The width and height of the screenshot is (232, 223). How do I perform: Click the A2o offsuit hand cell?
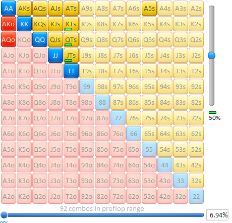(9, 196)
